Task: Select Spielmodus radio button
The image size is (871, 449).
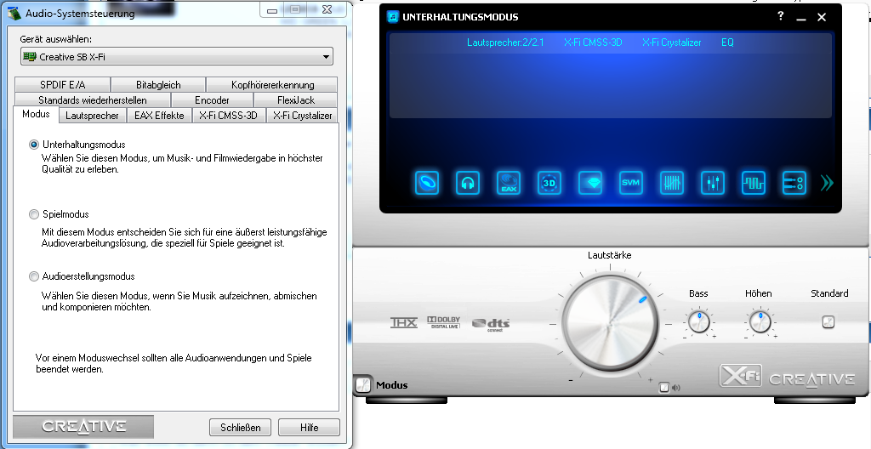Action: (34, 214)
